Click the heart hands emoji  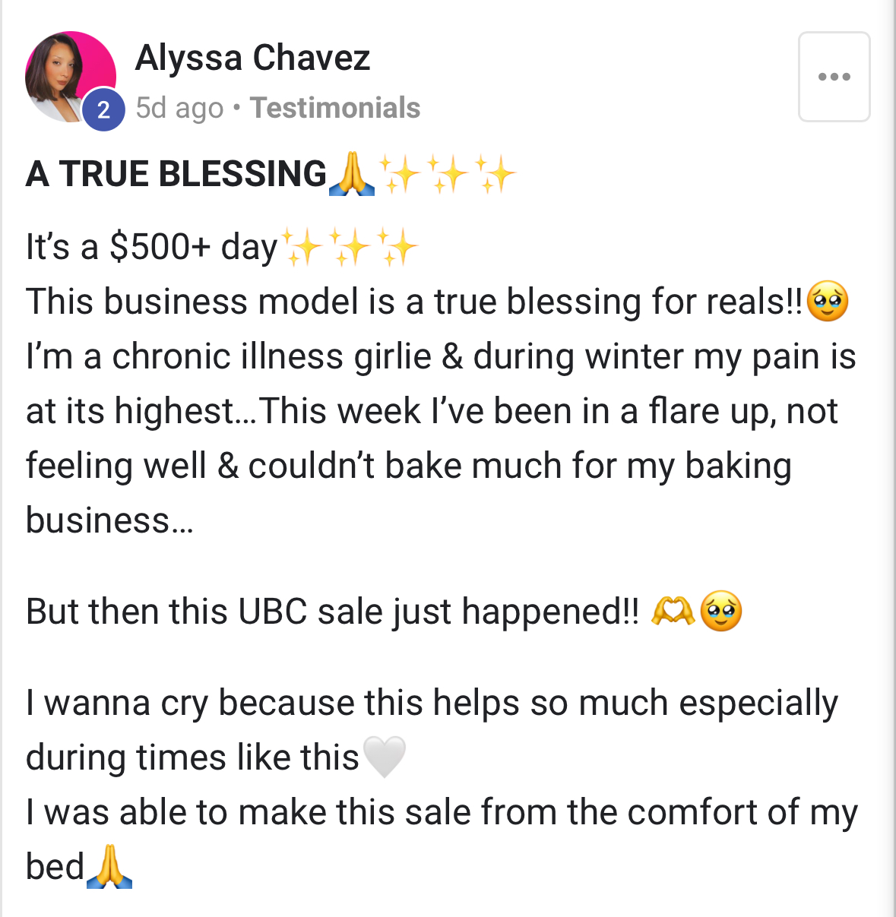pyautogui.click(x=673, y=611)
